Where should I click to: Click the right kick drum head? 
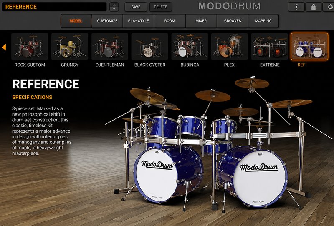pyautogui.click(x=259, y=178)
